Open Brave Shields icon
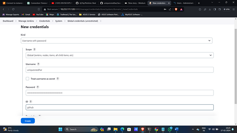 [x=176, y=9]
